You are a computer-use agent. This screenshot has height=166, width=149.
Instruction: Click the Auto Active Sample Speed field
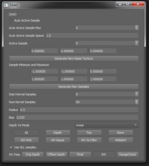pos(92,35)
